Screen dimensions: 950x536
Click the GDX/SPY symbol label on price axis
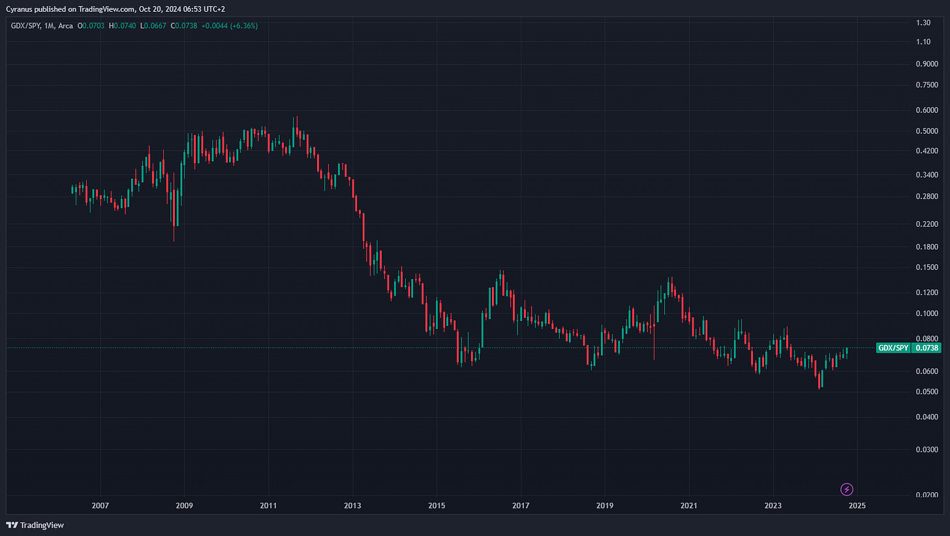pyautogui.click(x=893, y=348)
